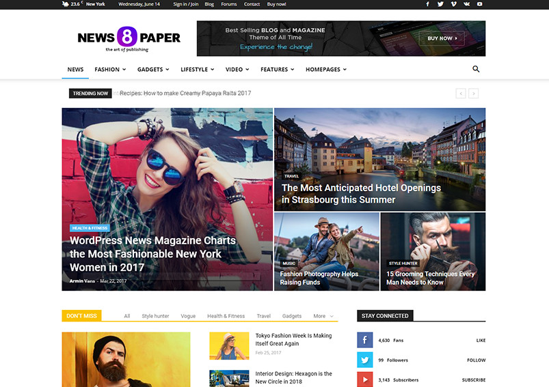
Task: Expand the Gadgets menu dropdown
Action: click(152, 70)
